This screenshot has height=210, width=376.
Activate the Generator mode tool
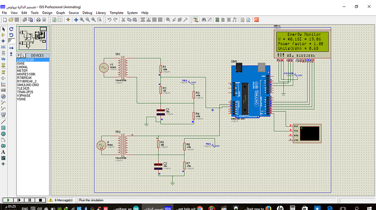pos(3,97)
